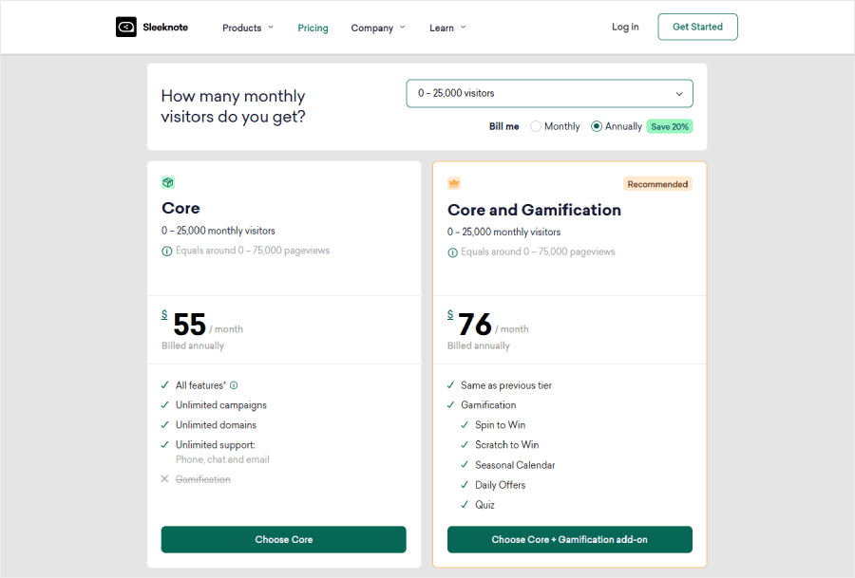This screenshot has width=855, height=578.
Task: Open the info tooltip beside Gamification pageviews estimate
Action: pyautogui.click(x=452, y=252)
